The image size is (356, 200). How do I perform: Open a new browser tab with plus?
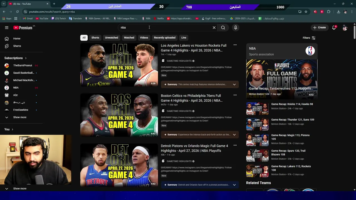pyautogui.click(x=54, y=4)
